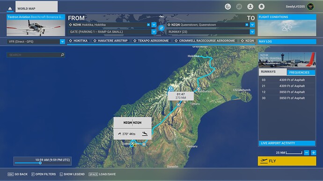Zoom out map with minus button
Image resolution: width=323 pixels, height=181 pixels.
(x=307, y=153)
